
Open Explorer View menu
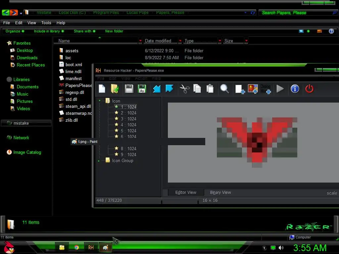[x=31, y=23]
